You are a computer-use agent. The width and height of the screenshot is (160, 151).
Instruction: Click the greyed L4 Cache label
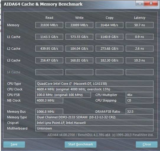click(14, 72)
